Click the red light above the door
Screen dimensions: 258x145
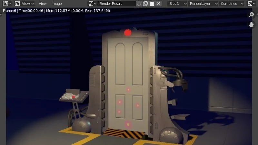(x=128, y=32)
